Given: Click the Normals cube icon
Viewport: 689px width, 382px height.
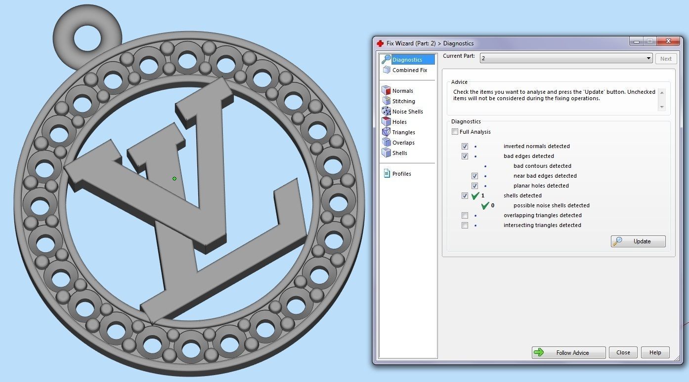Looking at the screenshot, I should point(386,90).
